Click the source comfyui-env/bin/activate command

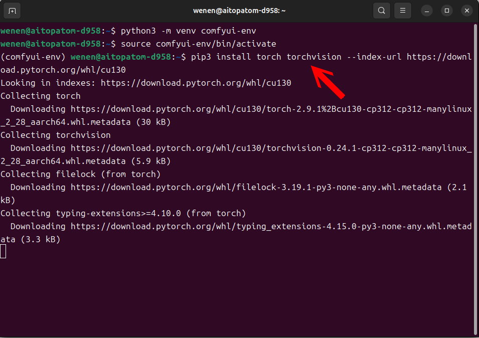point(198,44)
